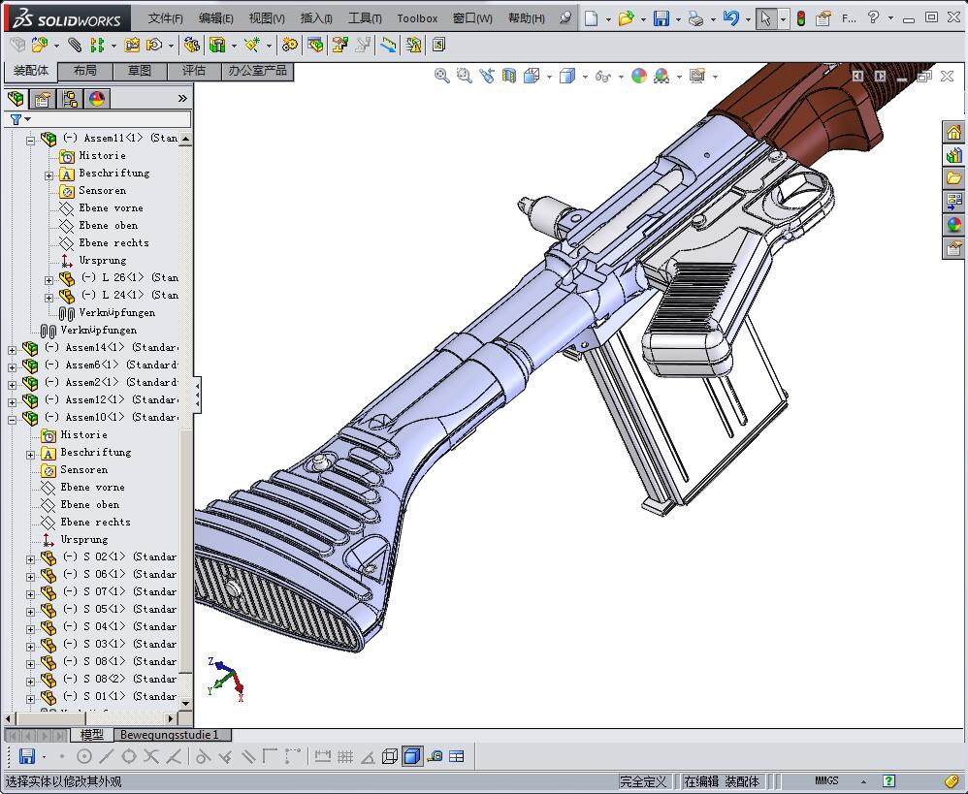Open the Design Library in task pane
This screenshot has width=968, height=794.
953,155
